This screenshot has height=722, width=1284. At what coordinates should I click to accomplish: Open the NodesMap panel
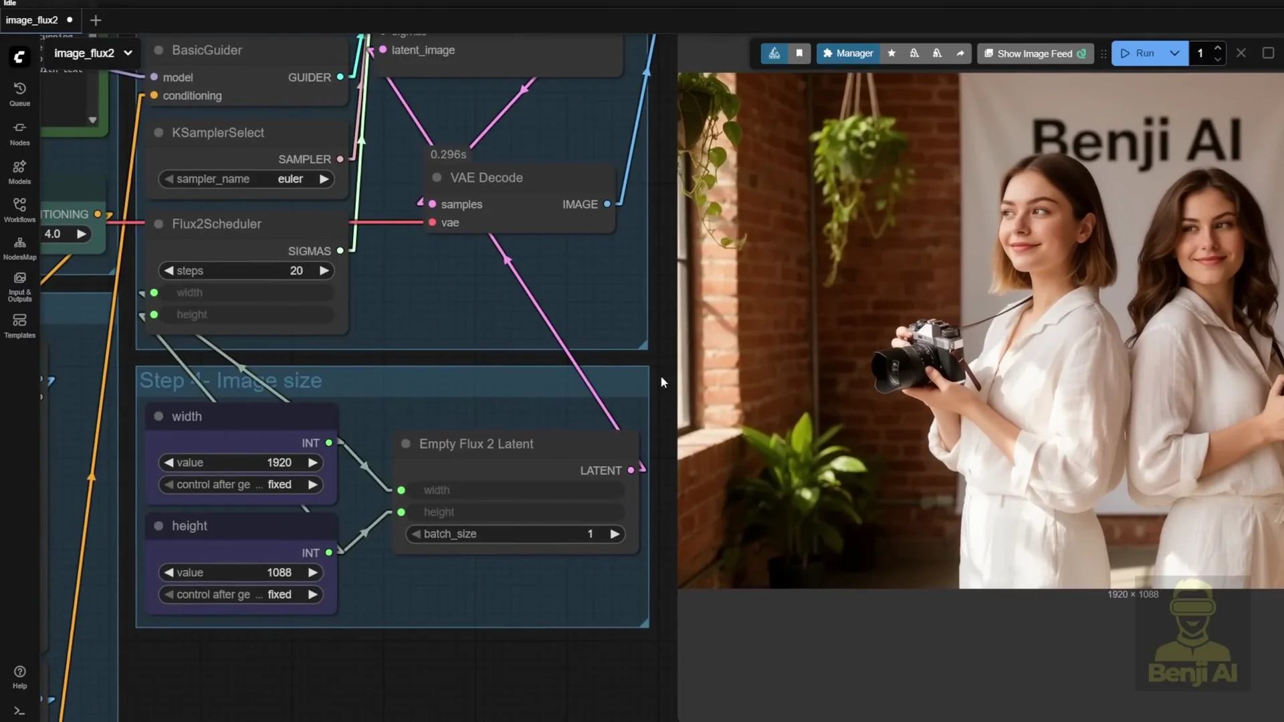[x=19, y=247]
